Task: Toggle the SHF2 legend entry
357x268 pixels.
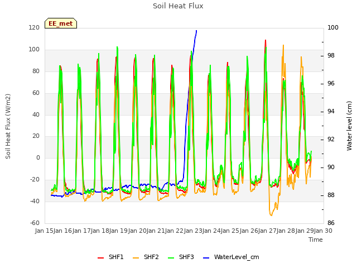Action: click(x=146, y=257)
